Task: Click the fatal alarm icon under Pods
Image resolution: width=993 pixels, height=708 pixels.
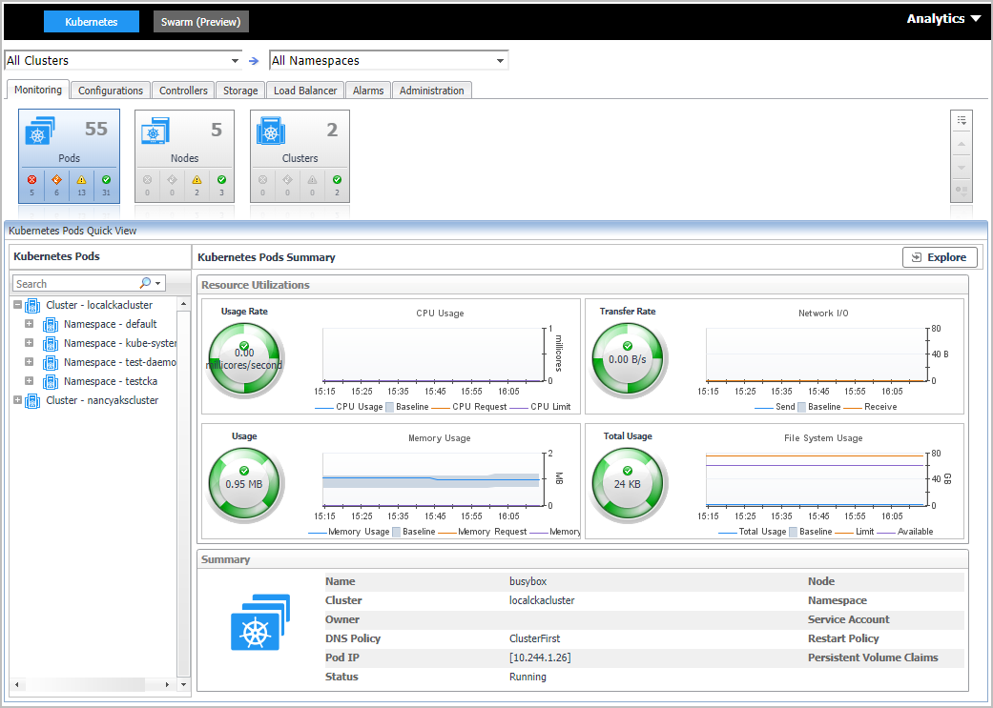Action: coord(31,179)
